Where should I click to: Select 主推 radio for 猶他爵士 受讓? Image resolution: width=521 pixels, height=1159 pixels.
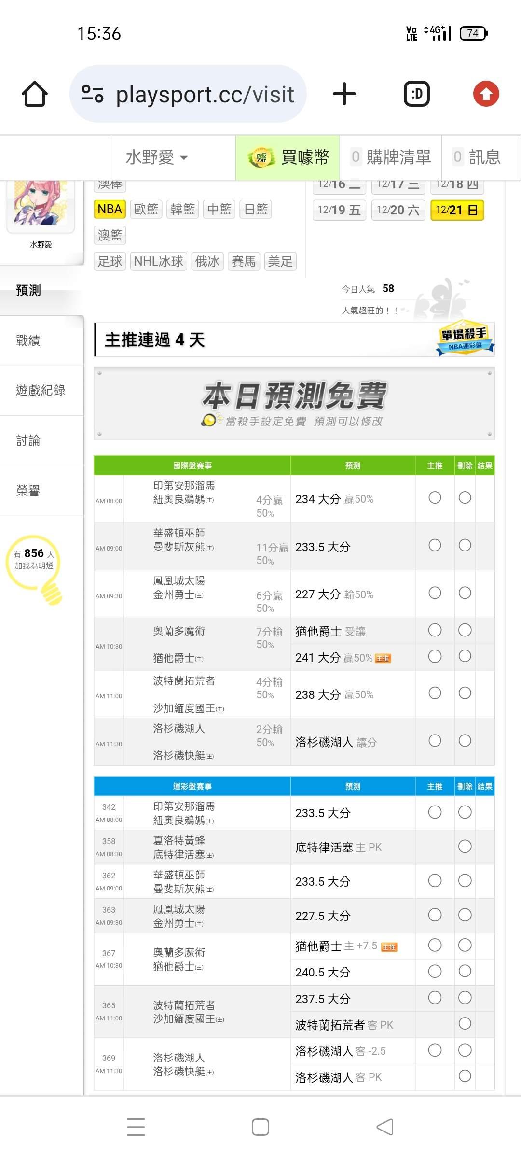[x=435, y=630]
